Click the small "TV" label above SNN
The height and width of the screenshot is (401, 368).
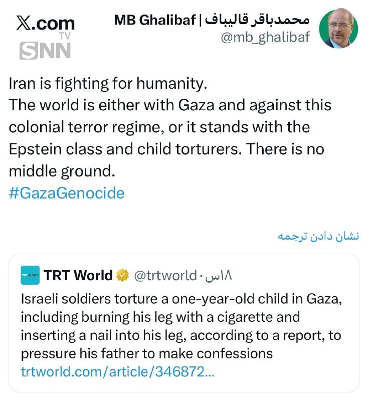tap(64, 36)
